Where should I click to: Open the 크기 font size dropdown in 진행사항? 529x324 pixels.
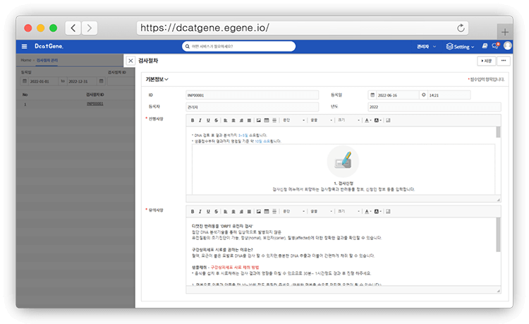coord(348,120)
